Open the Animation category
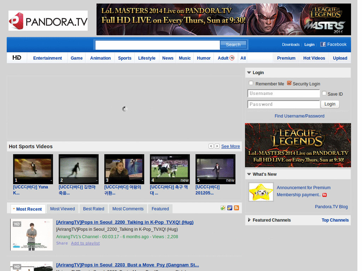Image resolution: width=362 pixels, height=271 pixels. (x=100, y=58)
